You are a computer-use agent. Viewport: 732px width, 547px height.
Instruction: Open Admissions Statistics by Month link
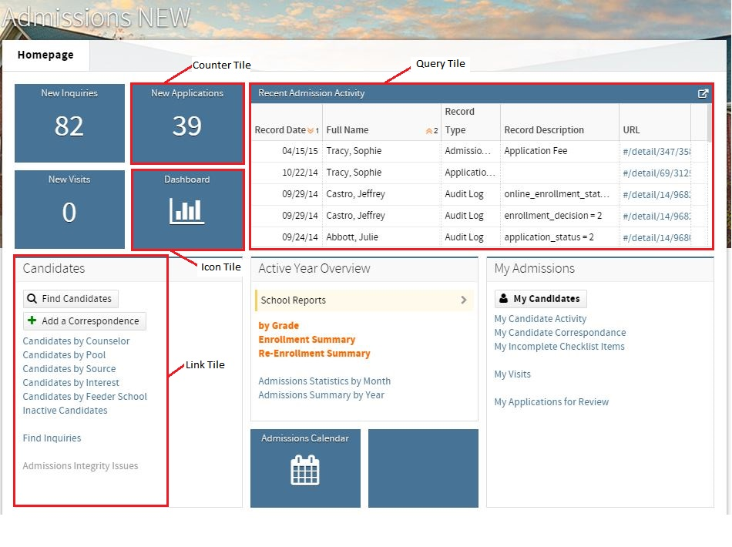tap(324, 381)
